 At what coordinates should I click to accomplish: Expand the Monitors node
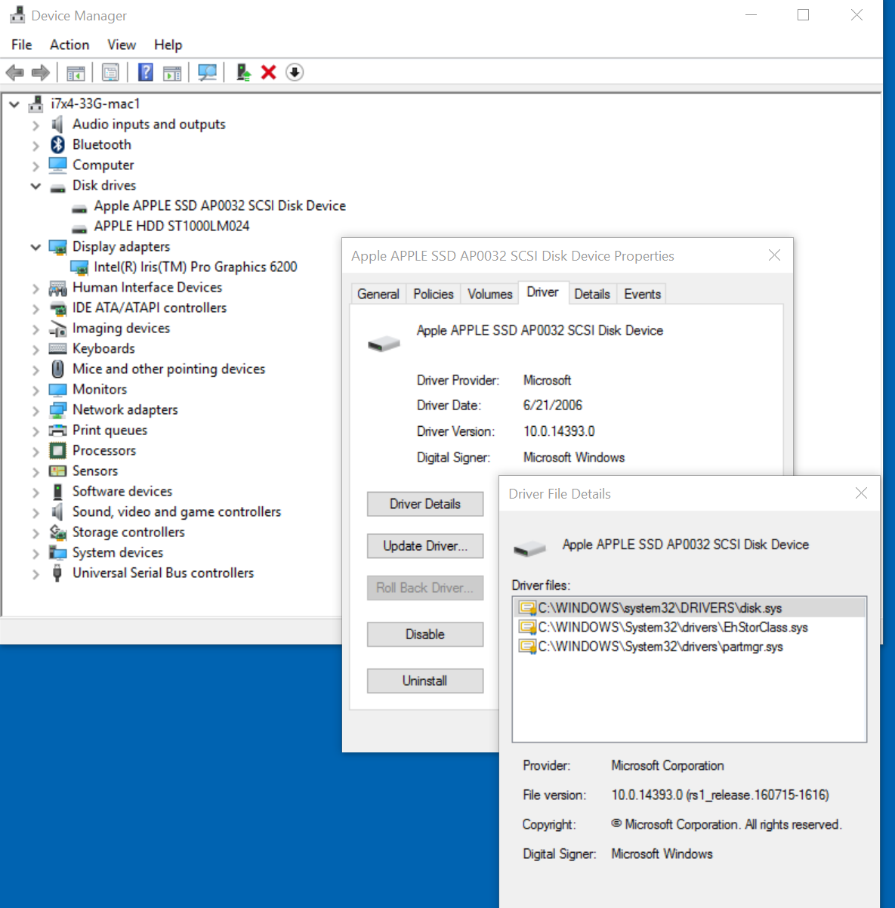tap(35, 390)
